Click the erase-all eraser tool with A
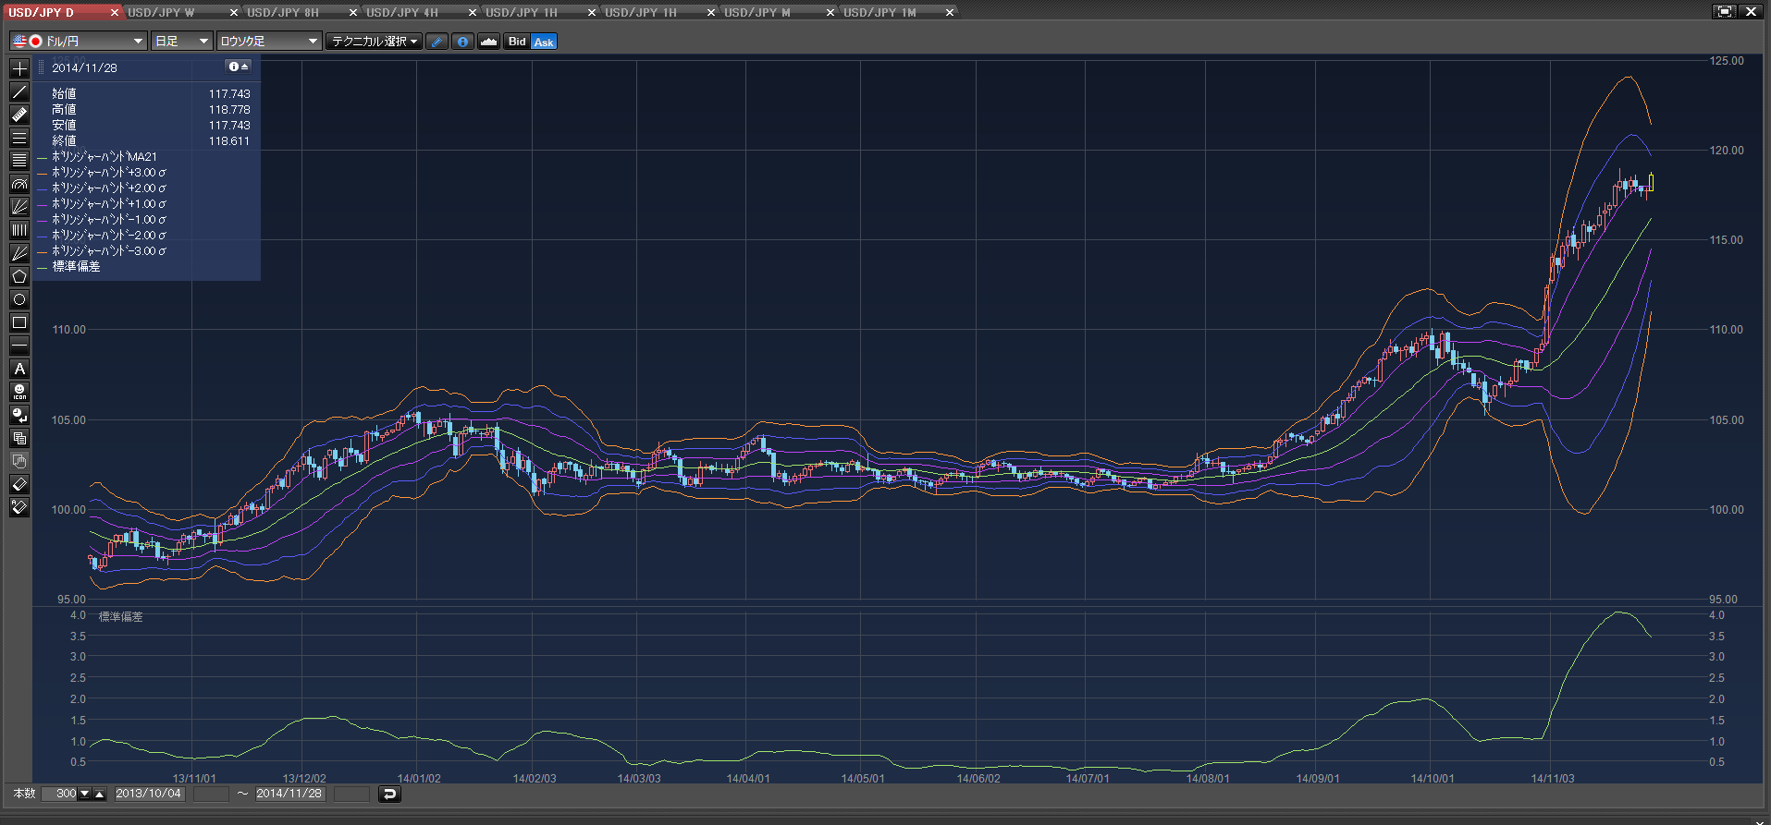This screenshot has height=825, width=1771. [19, 507]
